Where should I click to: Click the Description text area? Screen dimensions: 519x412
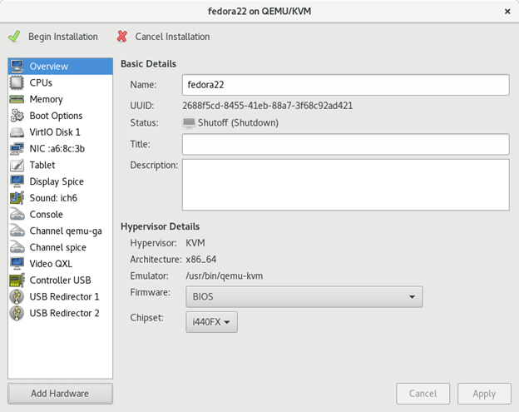click(345, 185)
